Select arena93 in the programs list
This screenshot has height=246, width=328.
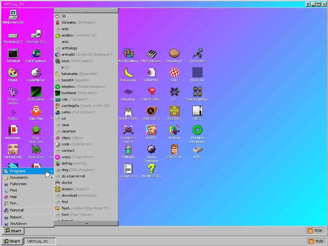(86, 54)
